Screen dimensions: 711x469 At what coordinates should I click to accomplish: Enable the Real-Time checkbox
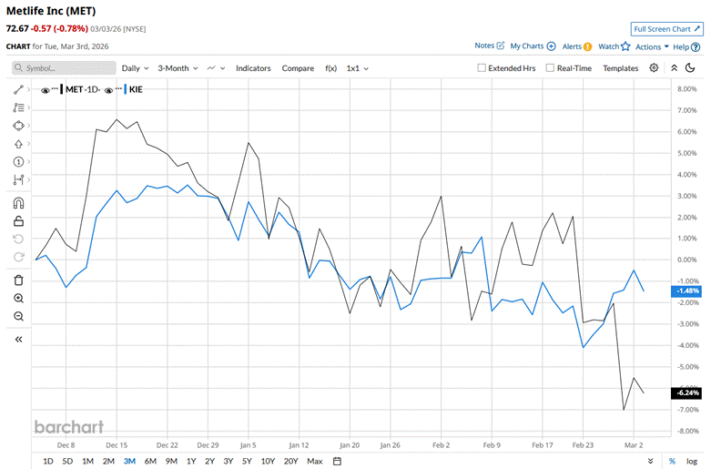[x=550, y=68]
